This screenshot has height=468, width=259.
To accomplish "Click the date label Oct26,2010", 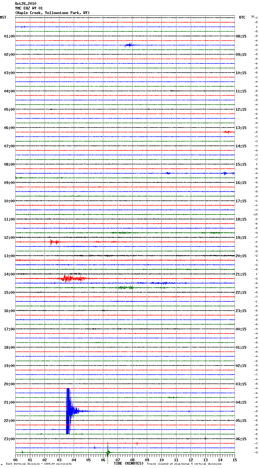I will click(26, 4).
